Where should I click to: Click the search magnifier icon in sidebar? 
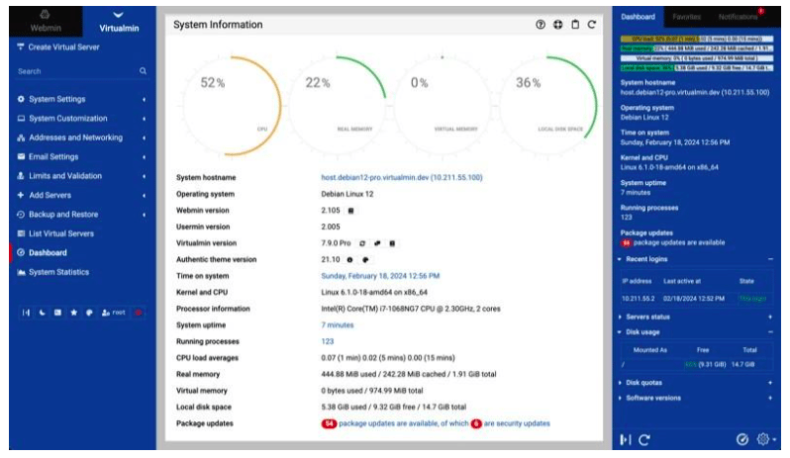click(x=144, y=71)
